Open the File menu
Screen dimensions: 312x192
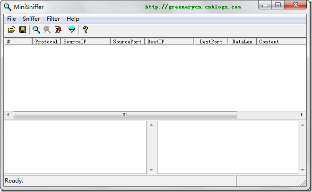11,19
